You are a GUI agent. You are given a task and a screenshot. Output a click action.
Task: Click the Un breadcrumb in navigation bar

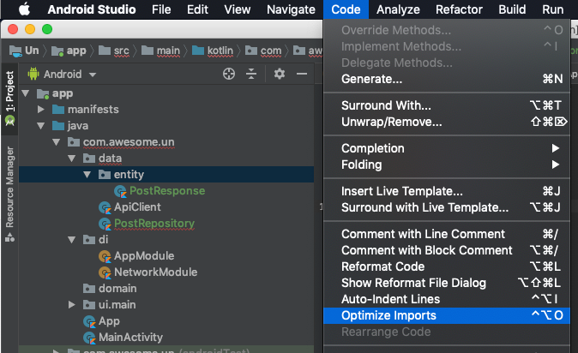click(x=24, y=51)
